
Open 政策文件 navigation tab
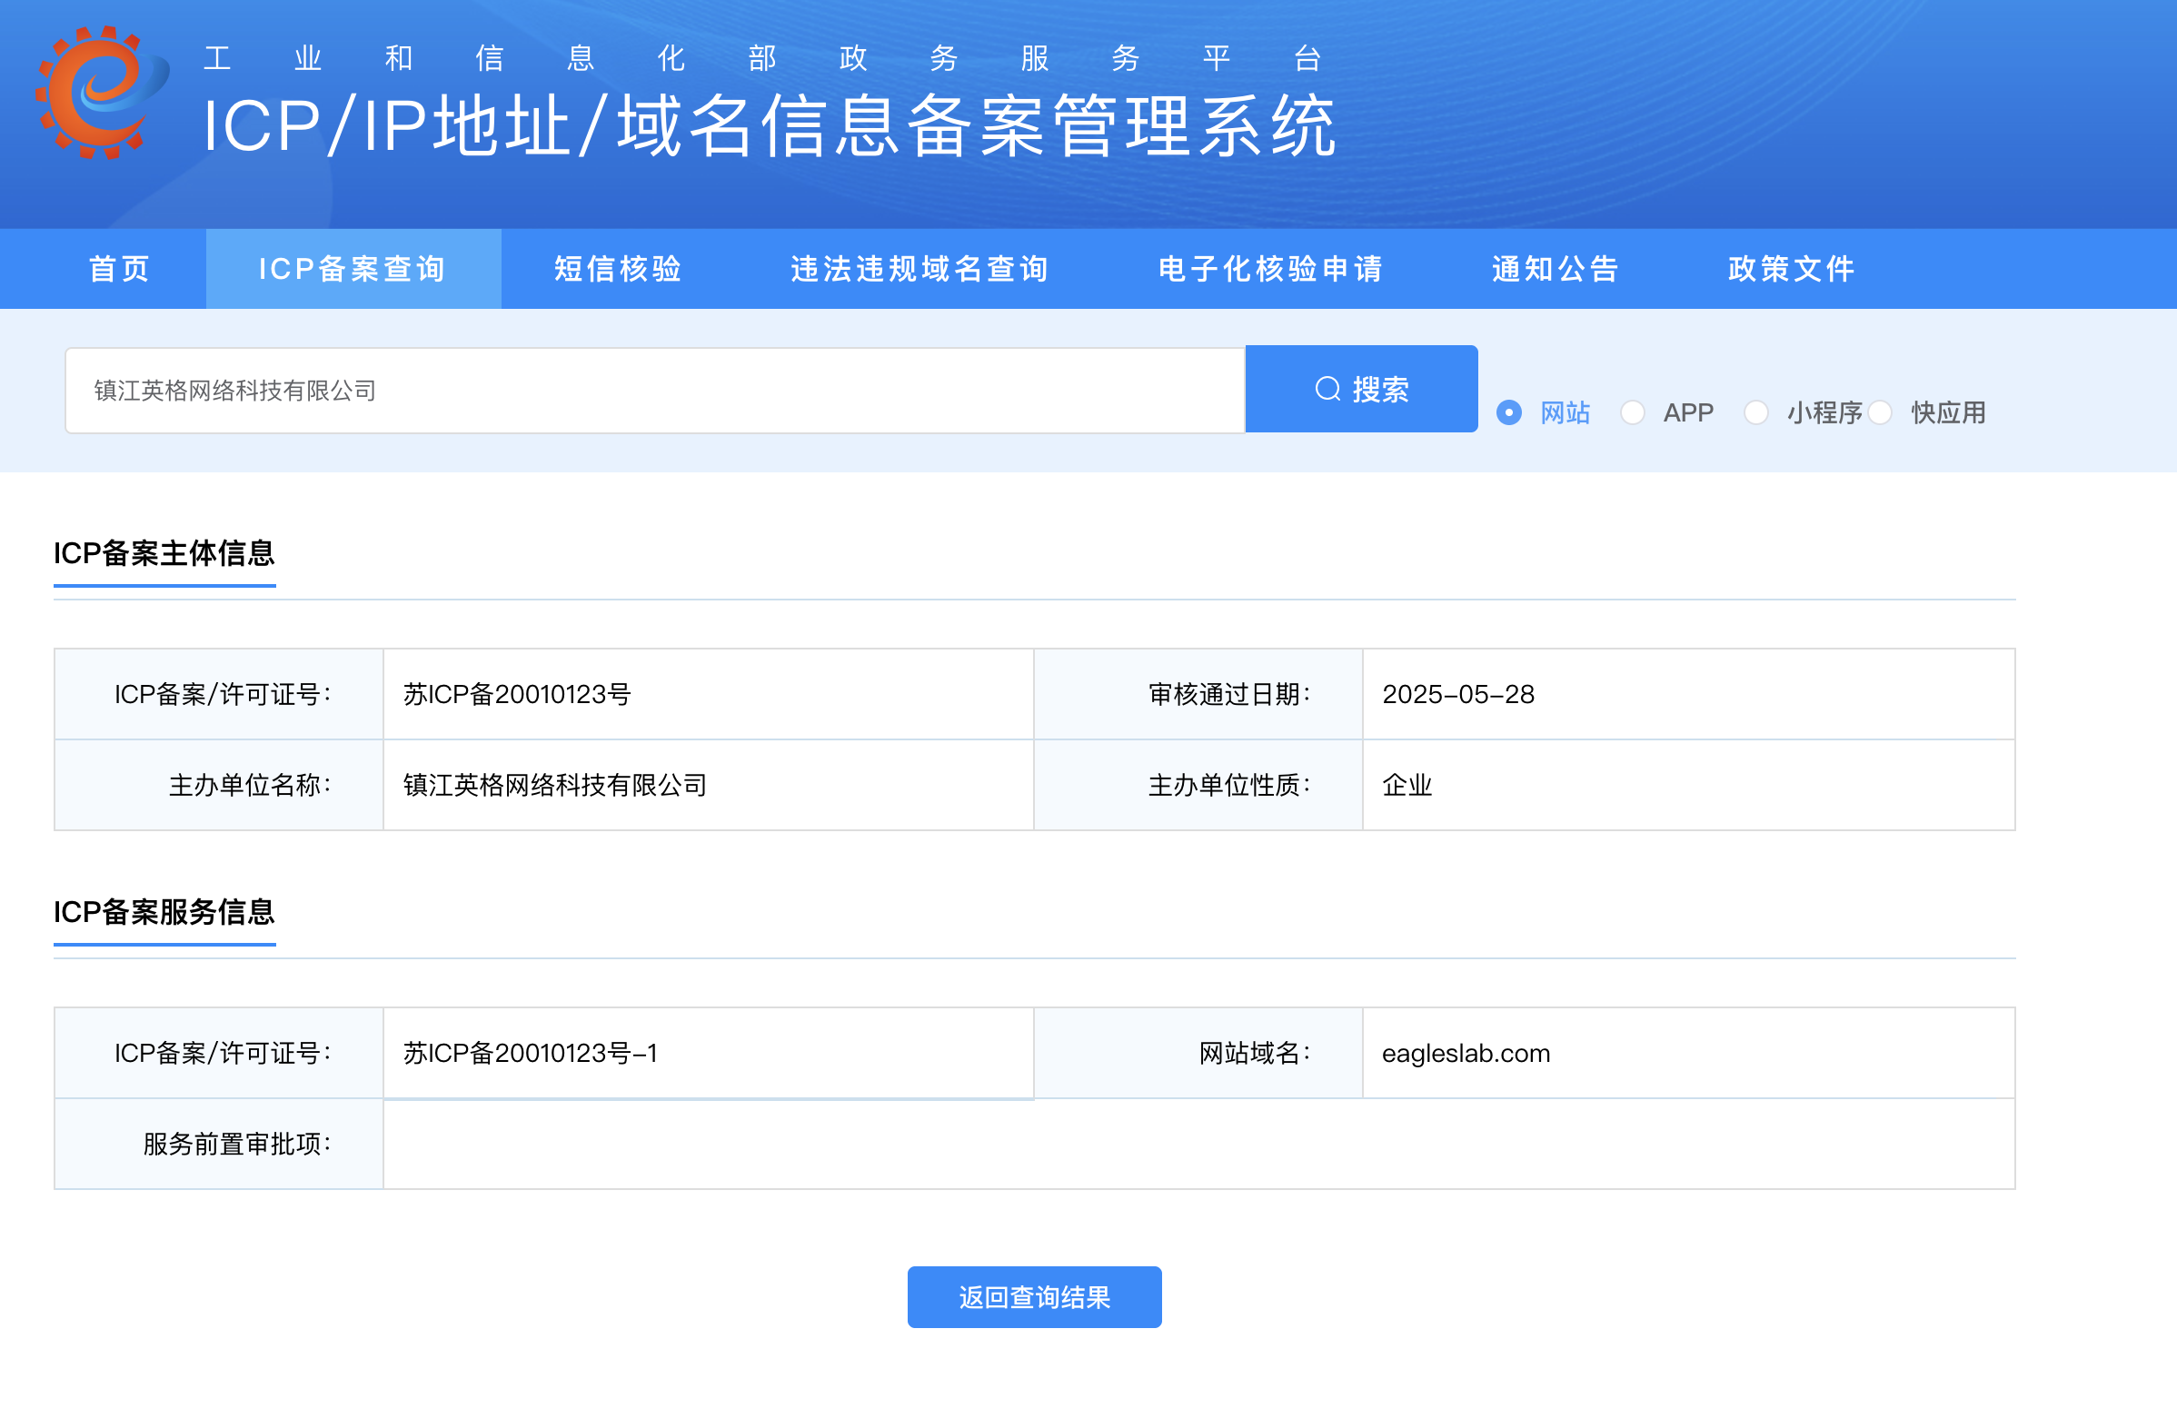[1792, 269]
